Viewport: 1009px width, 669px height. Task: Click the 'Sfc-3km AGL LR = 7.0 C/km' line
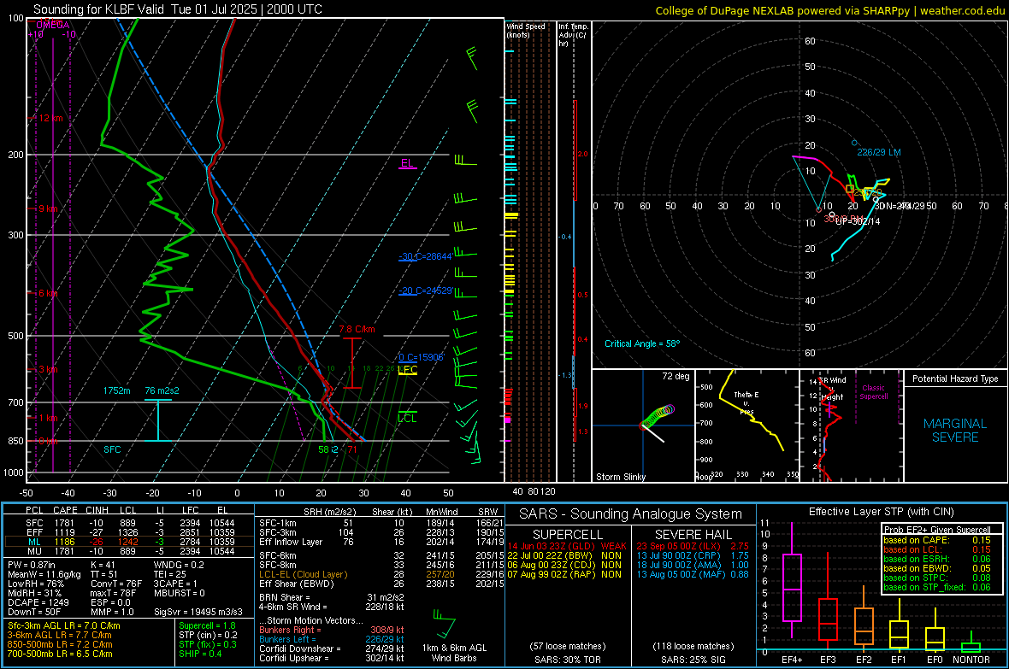pyautogui.click(x=63, y=625)
